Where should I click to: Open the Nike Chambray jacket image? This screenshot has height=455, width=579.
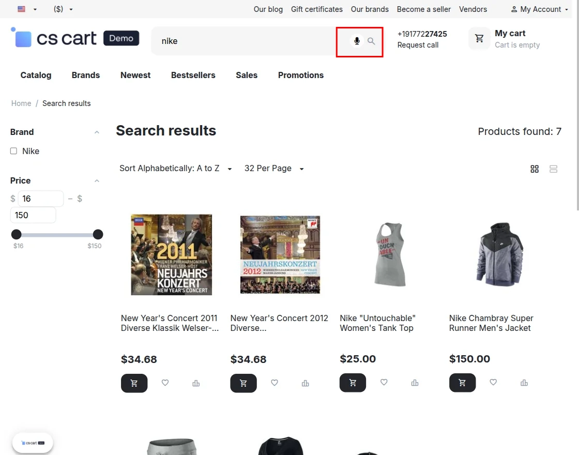coord(499,254)
